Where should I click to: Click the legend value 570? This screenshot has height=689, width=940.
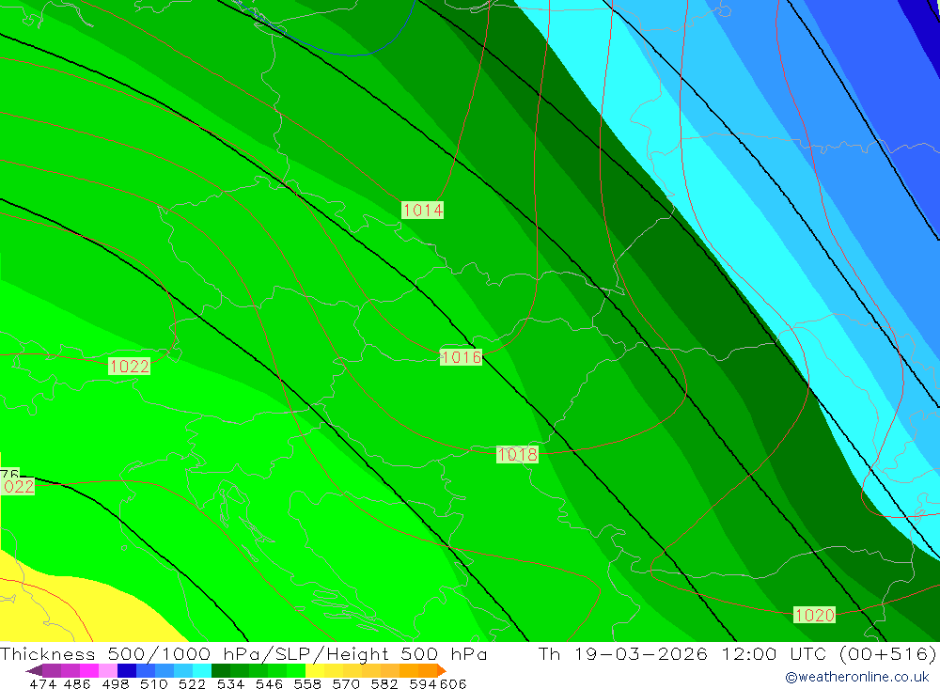tap(346, 684)
